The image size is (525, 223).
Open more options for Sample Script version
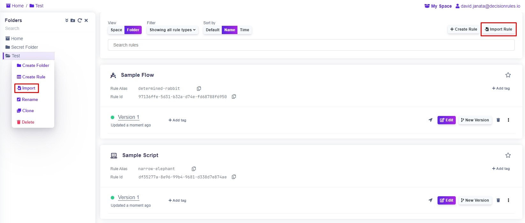[x=508, y=200]
